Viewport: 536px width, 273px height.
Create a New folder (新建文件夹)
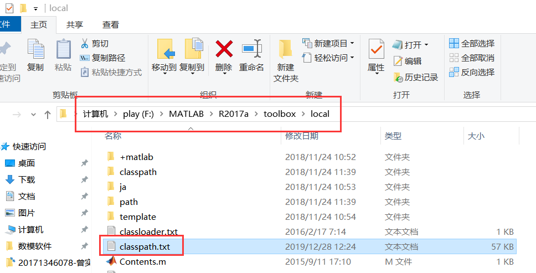[286, 60]
